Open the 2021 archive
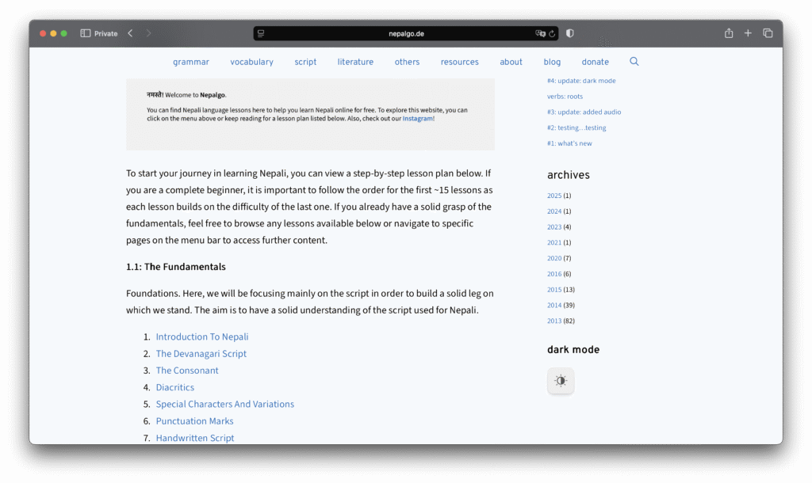Screen dimensions: 812x483 554,242
